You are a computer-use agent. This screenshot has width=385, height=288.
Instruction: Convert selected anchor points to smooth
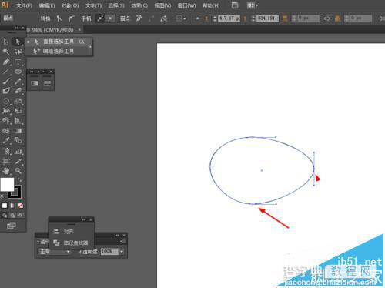click(72, 18)
